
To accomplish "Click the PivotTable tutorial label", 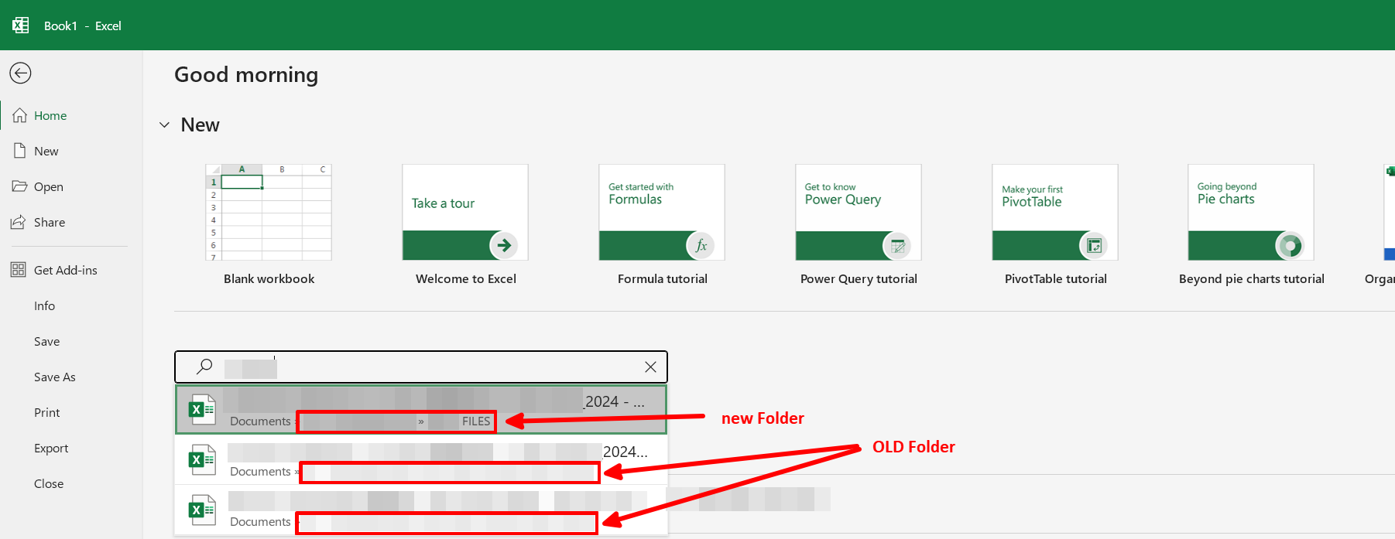I will 1055,278.
